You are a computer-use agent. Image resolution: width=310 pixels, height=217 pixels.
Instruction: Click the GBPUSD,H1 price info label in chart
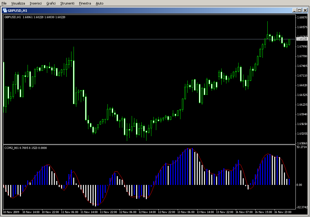coord(35,17)
